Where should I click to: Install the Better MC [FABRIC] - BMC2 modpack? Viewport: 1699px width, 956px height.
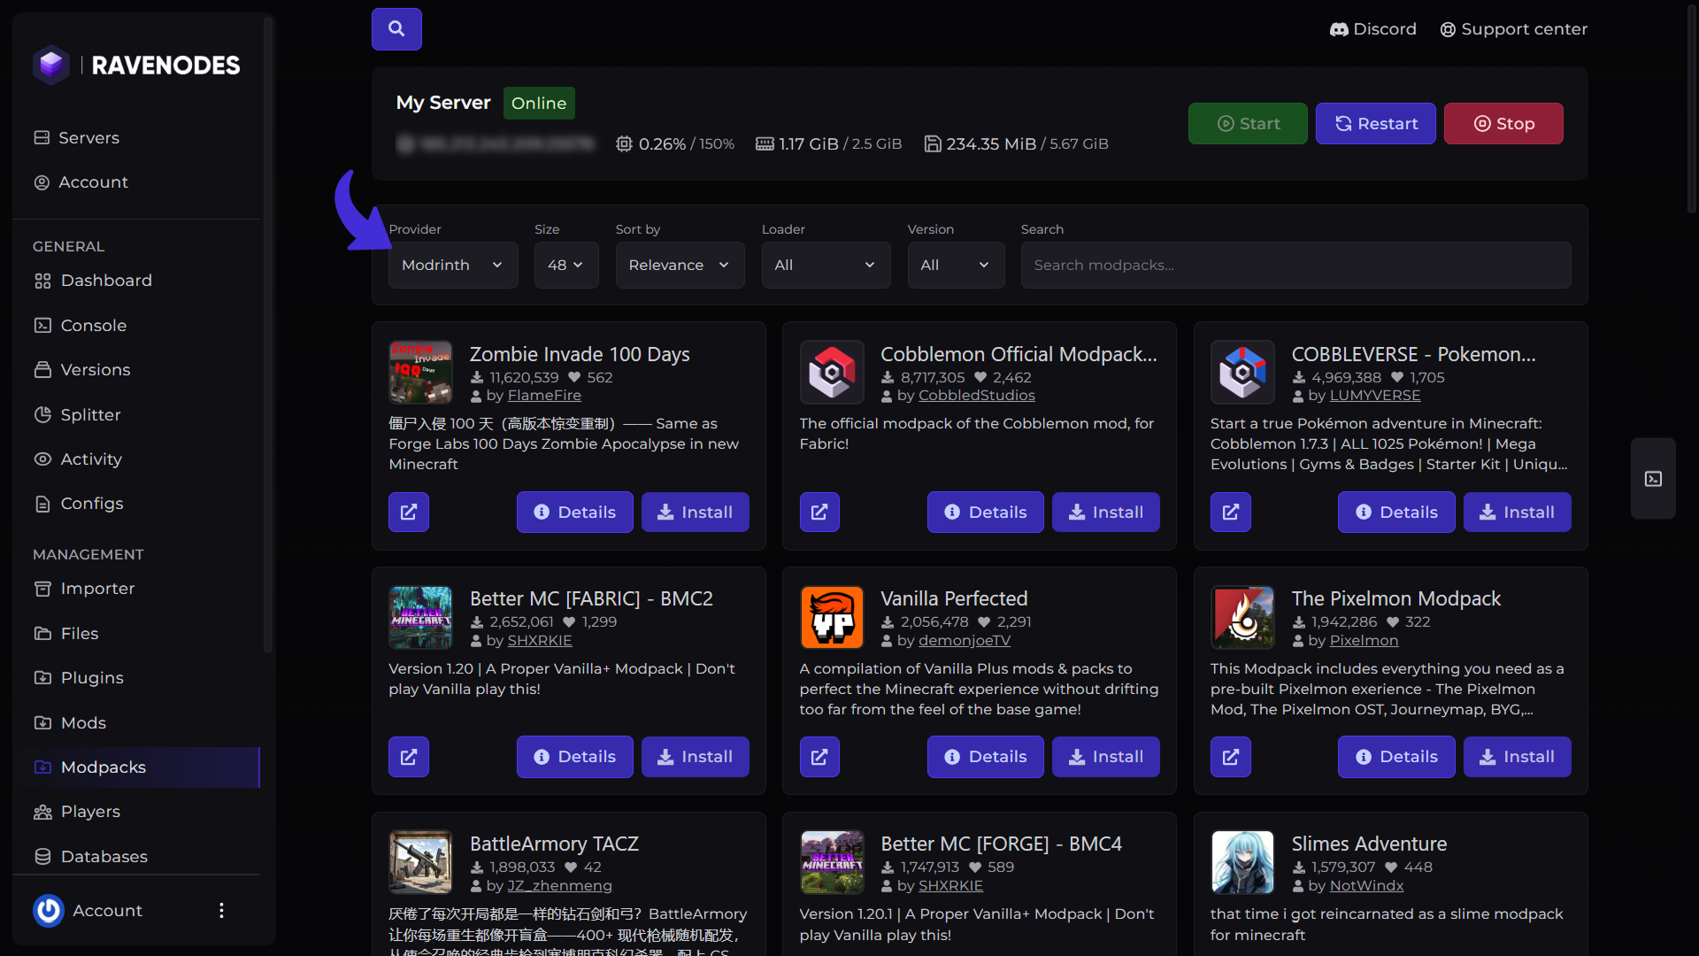(696, 757)
